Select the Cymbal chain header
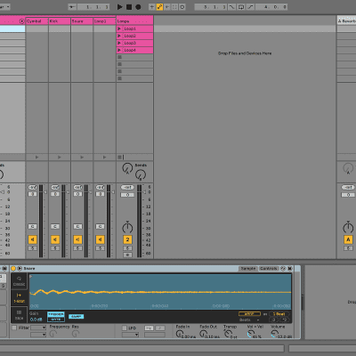This screenshot has width=356, height=356. click(36, 21)
